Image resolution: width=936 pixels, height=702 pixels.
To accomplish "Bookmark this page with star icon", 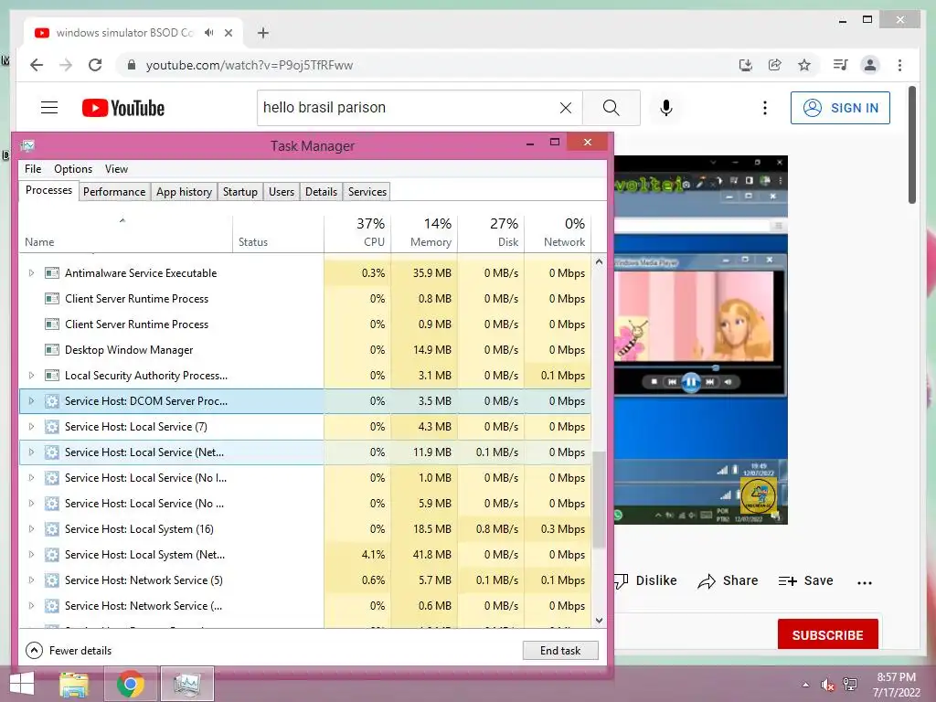I will click(804, 65).
